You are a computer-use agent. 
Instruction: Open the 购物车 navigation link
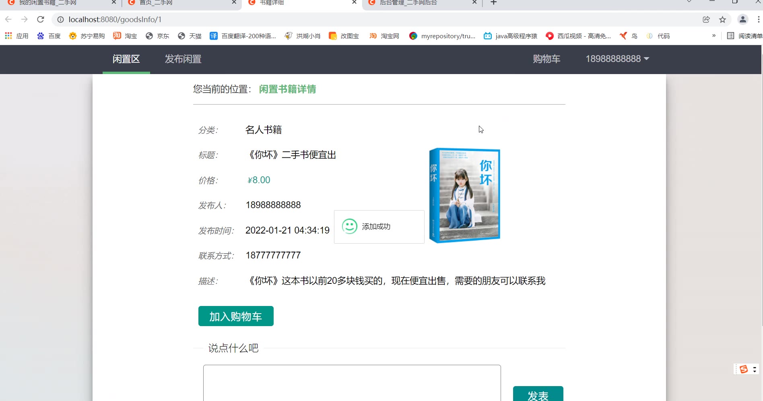[x=546, y=59]
